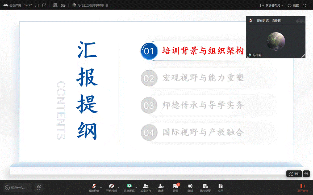This screenshot has width=313, height=195.
Task: Open the 批注 annotation tool
Action: pos(294,174)
